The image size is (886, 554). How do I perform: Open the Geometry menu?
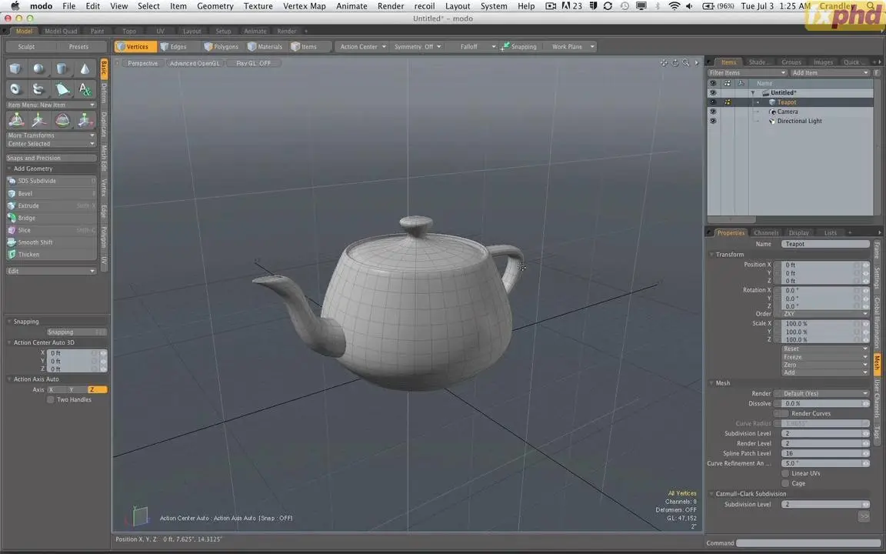(x=215, y=6)
